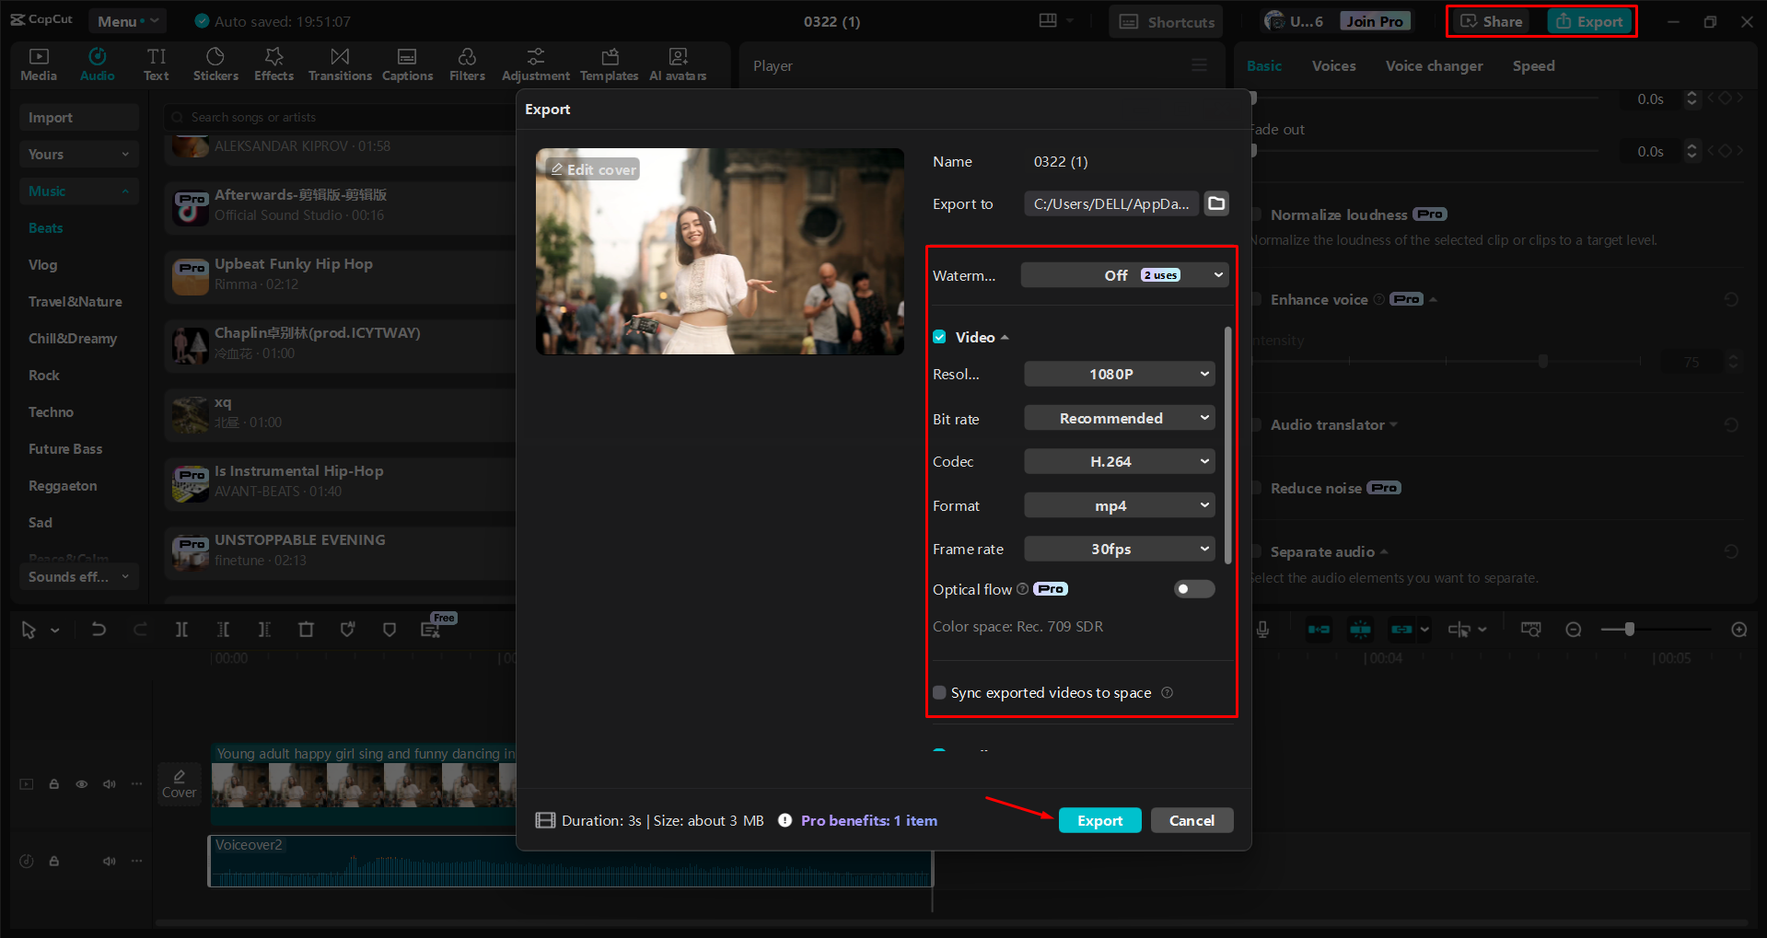Screen dimensions: 1767x938
Task: Enable Sync exported videos to space
Action: tap(939, 692)
